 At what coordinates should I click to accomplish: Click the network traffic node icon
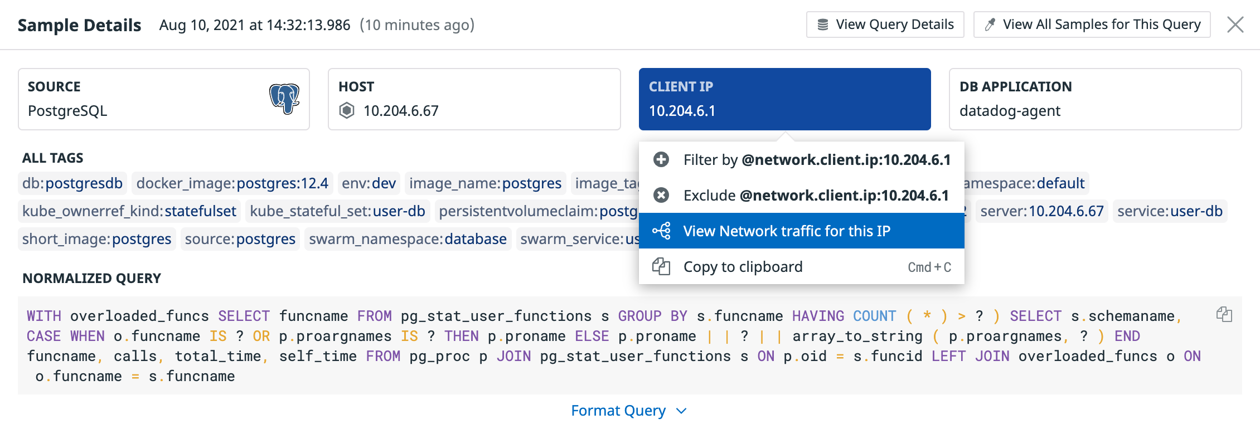tap(661, 231)
